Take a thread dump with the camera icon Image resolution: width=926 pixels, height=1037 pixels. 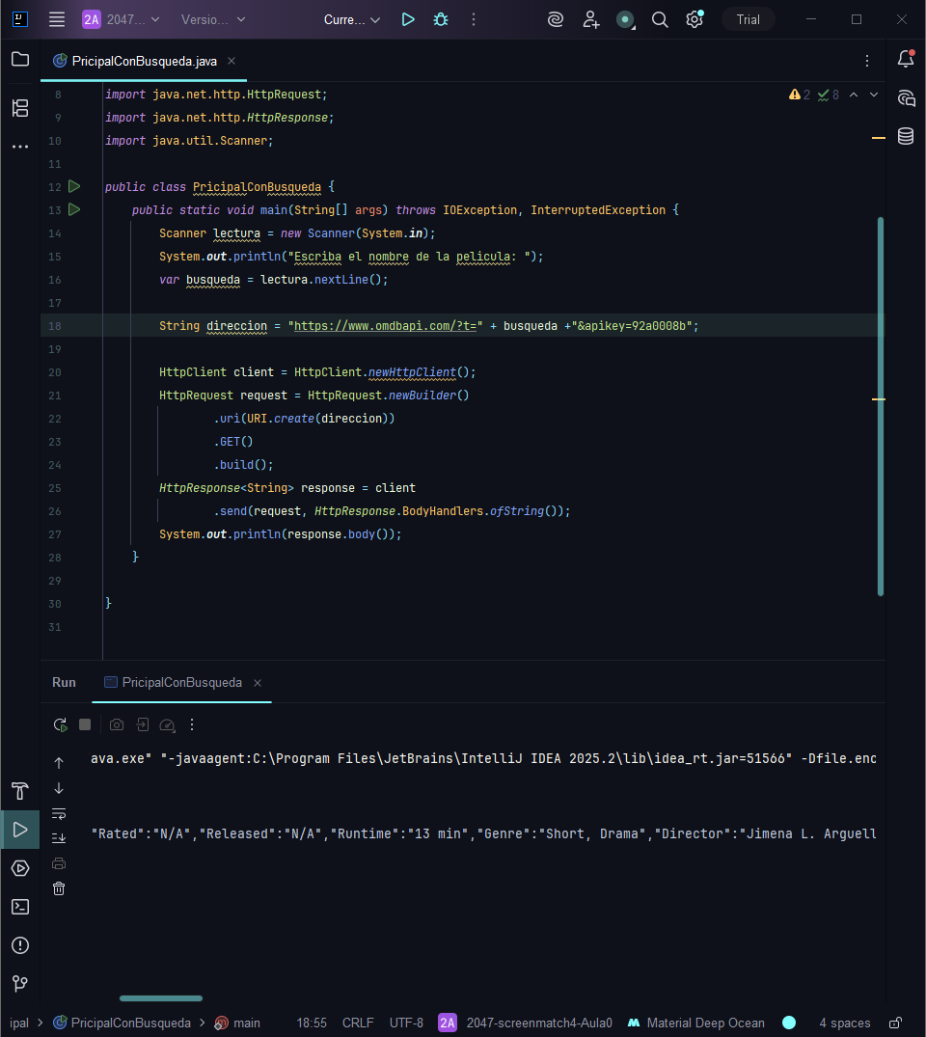(x=117, y=724)
